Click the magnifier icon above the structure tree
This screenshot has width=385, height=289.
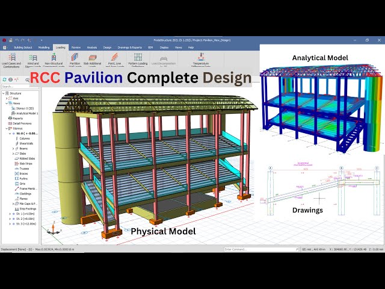click(27, 79)
